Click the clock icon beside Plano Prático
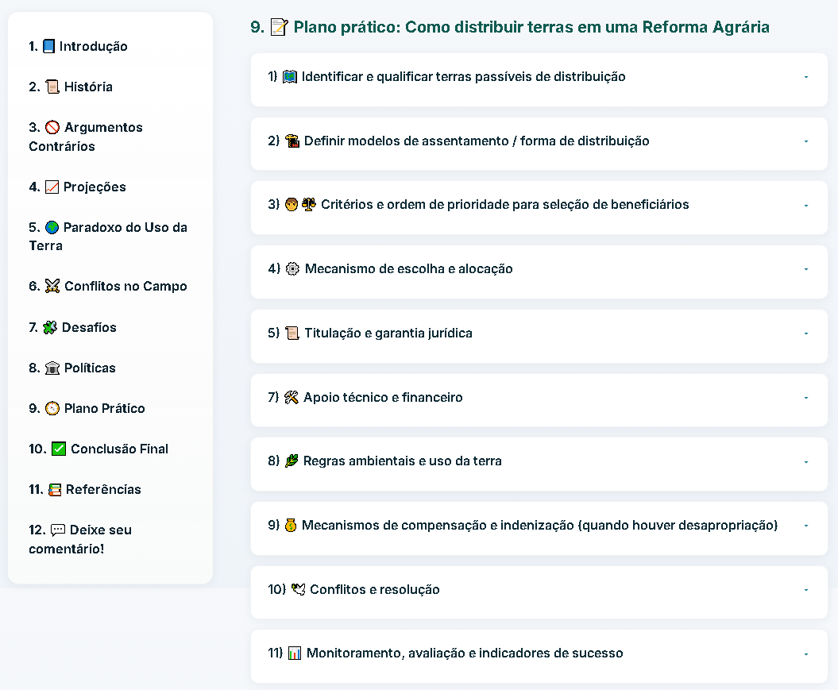The height and width of the screenshot is (690, 838). [x=52, y=409]
